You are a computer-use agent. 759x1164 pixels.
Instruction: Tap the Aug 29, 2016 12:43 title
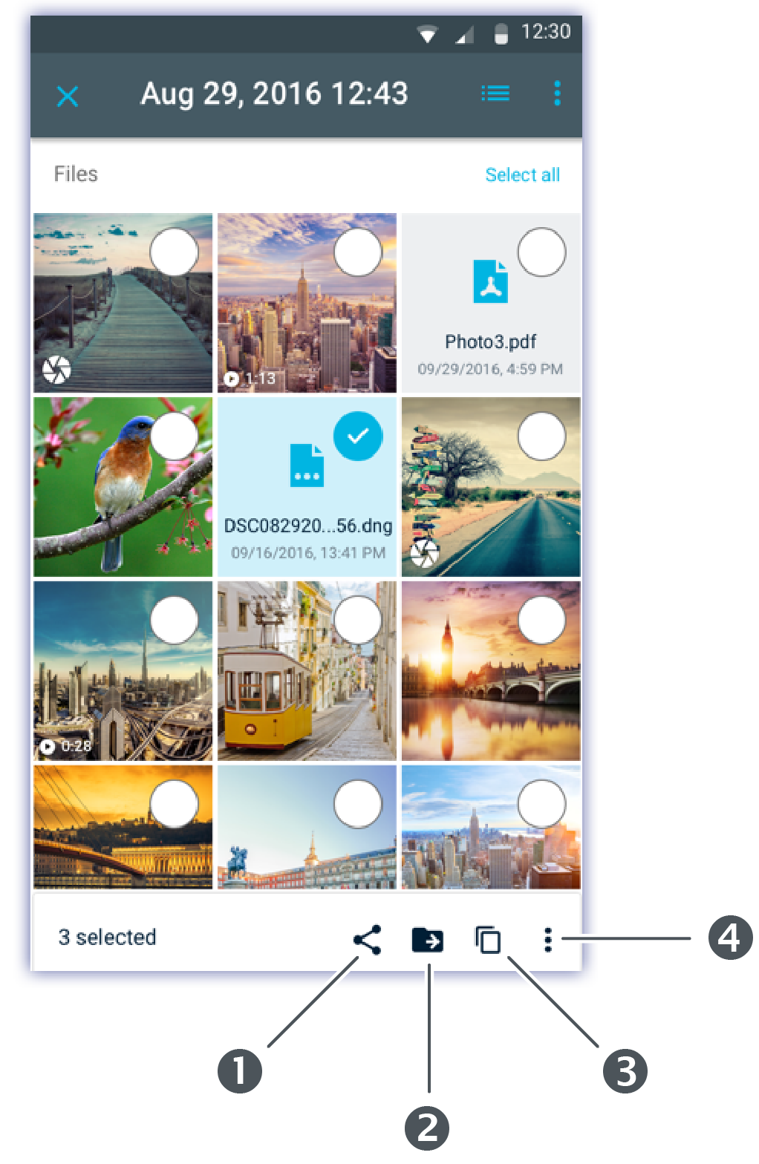pos(275,94)
